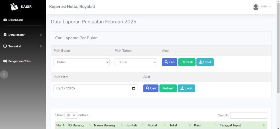Click Refresh button in monthly search row
This screenshot has height=129, width=280.
187,62
